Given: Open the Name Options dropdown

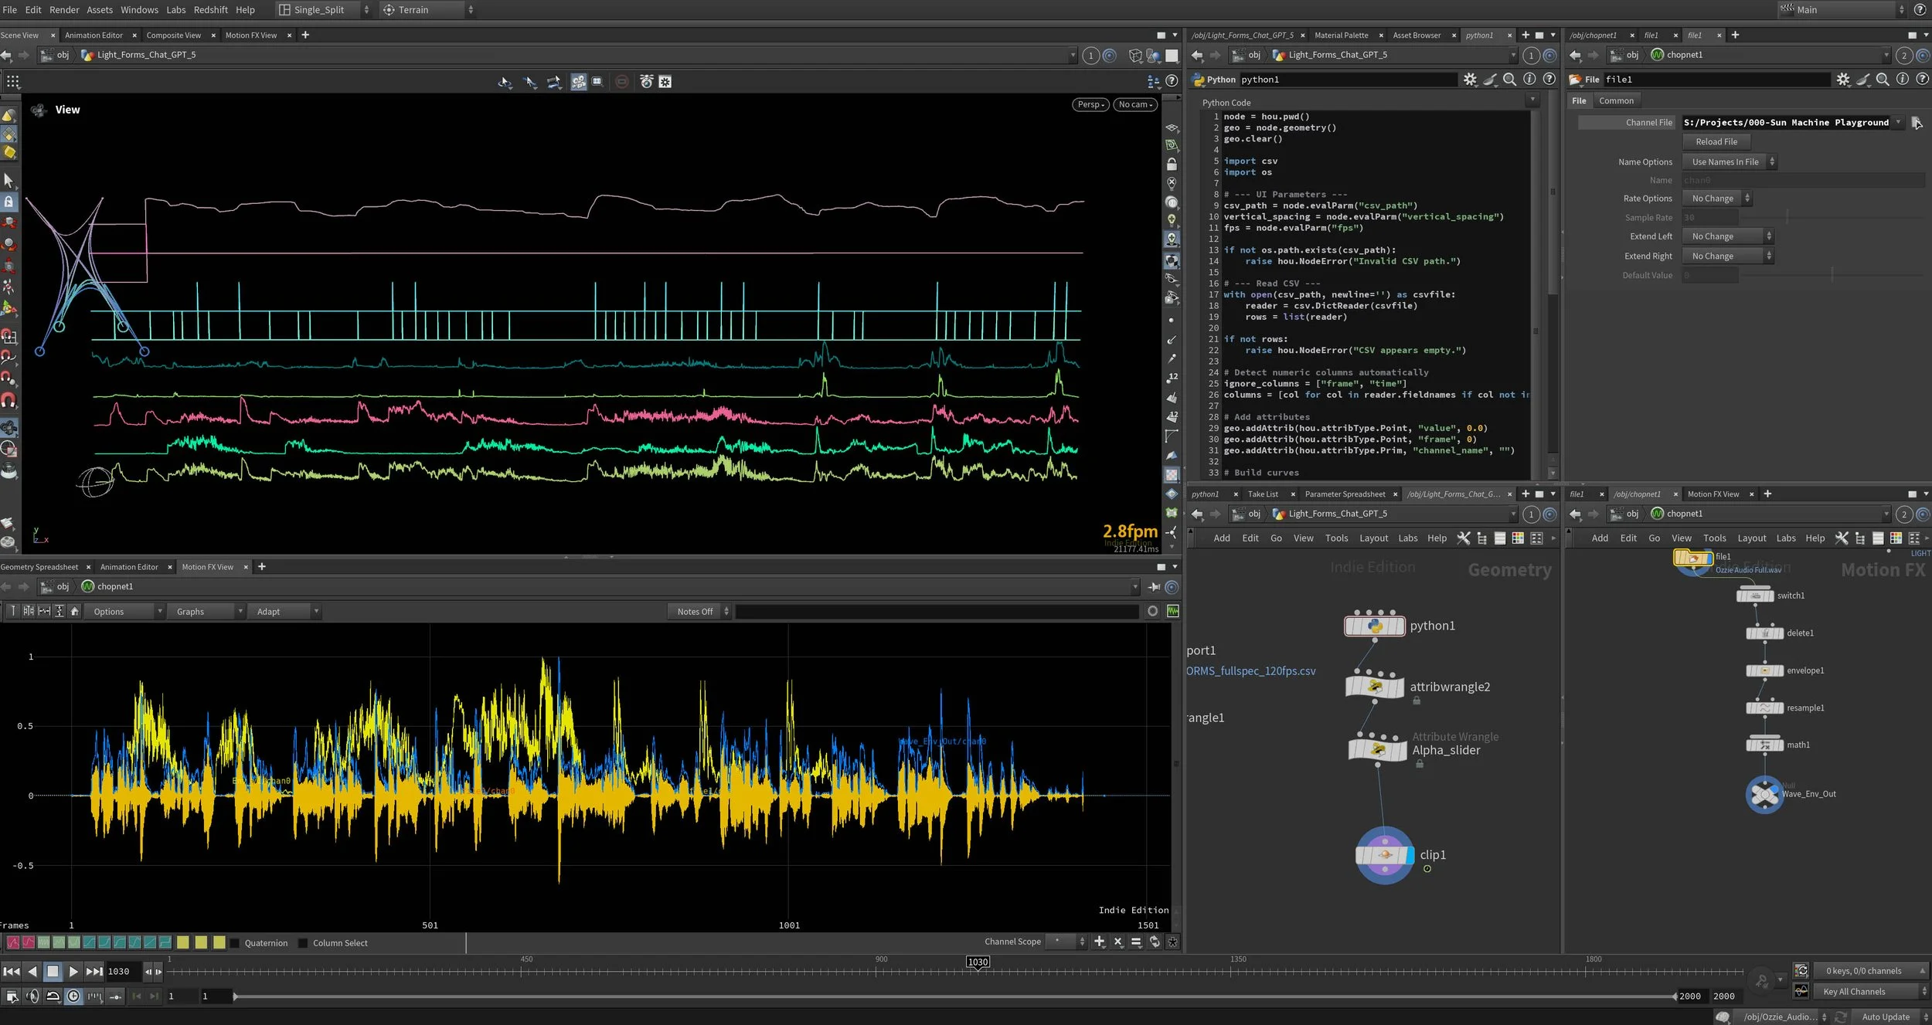Looking at the screenshot, I should coord(1730,162).
